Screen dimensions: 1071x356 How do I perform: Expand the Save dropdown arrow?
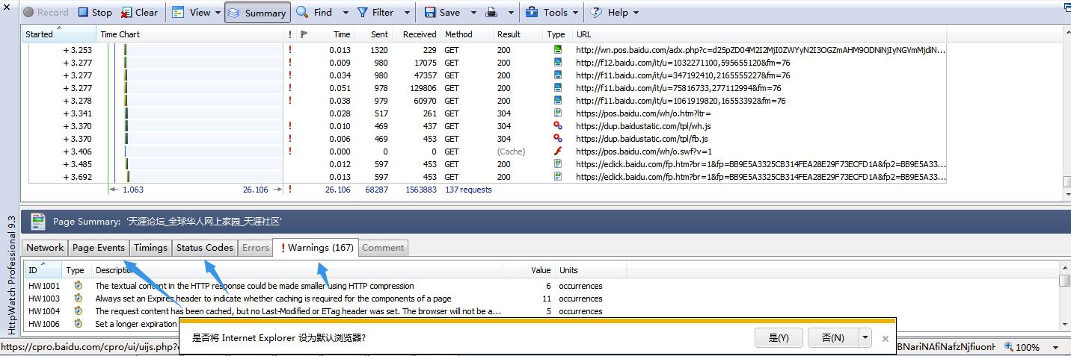click(471, 13)
